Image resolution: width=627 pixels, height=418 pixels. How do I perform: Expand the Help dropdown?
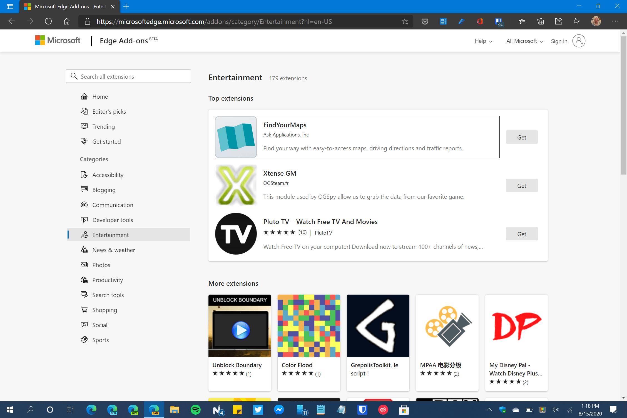tap(483, 41)
